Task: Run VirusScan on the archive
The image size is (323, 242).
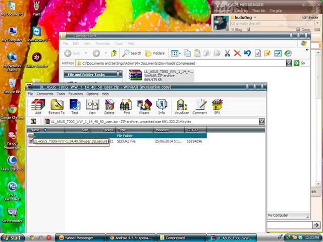Action: (182, 106)
